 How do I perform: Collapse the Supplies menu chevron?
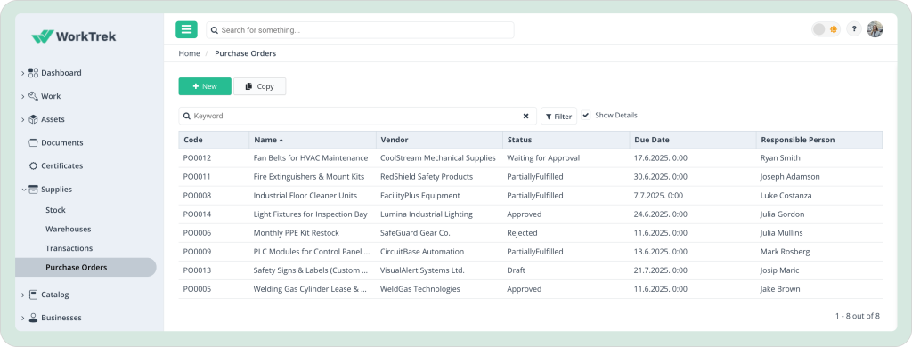point(23,190)
